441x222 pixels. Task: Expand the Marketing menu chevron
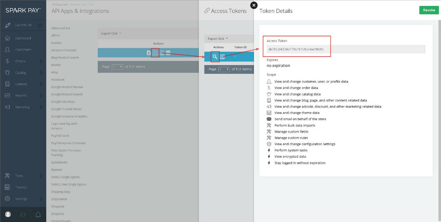(x=41, y=107)
